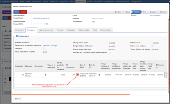Screen dimensions: 170x104
Task: Click the Disponibilité progress bar
Action: [x=39, y=24]
